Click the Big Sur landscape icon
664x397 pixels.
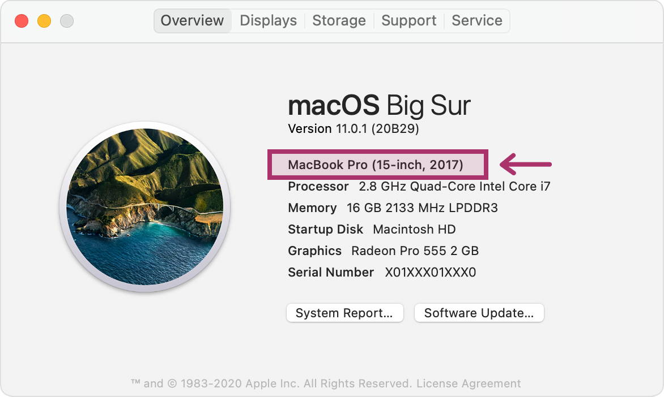tap(145, 206)
